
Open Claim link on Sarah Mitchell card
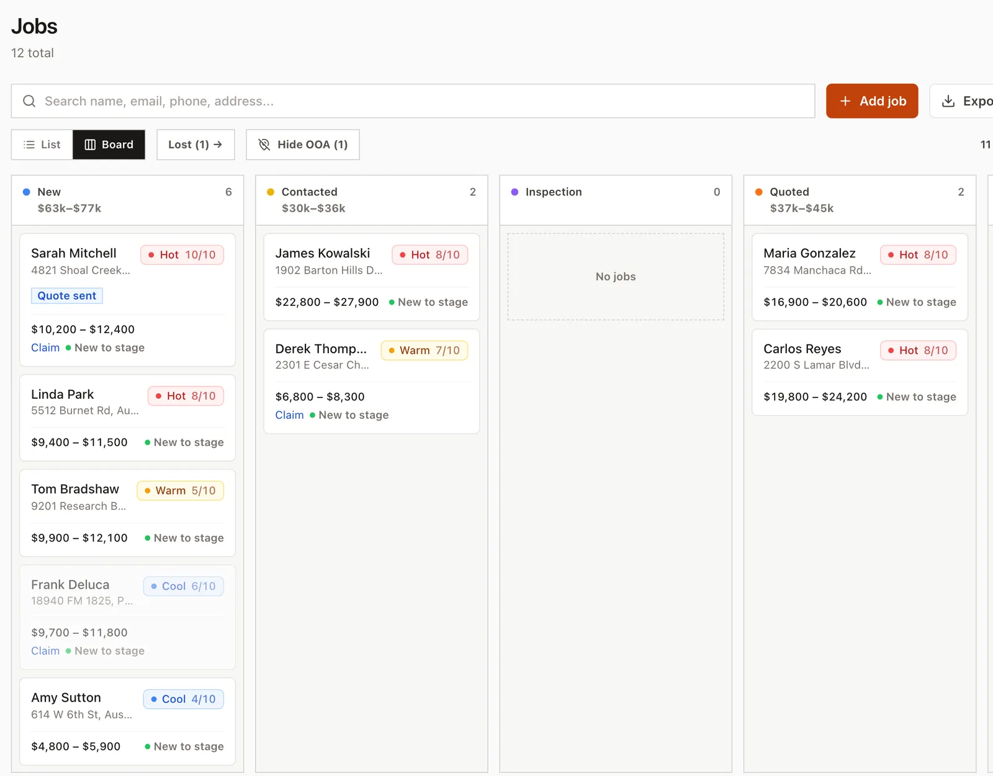[45, 348]
